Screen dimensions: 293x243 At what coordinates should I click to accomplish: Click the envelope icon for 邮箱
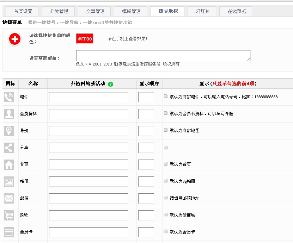(x=9, y=198)
